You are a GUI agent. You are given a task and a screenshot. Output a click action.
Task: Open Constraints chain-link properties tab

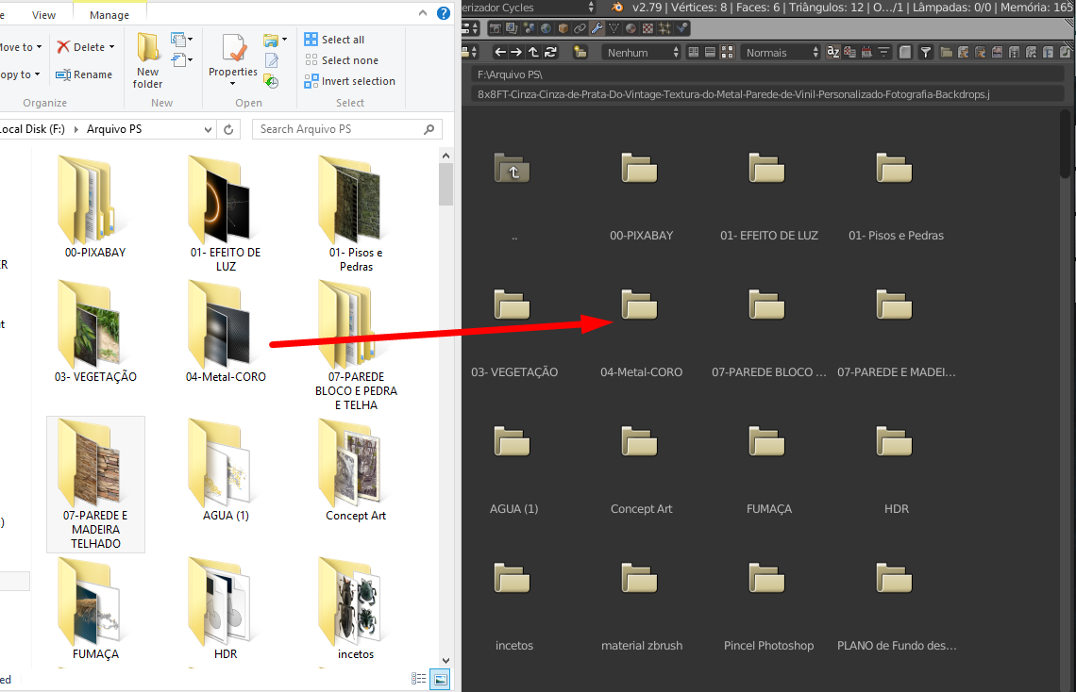tap(580, 28)
